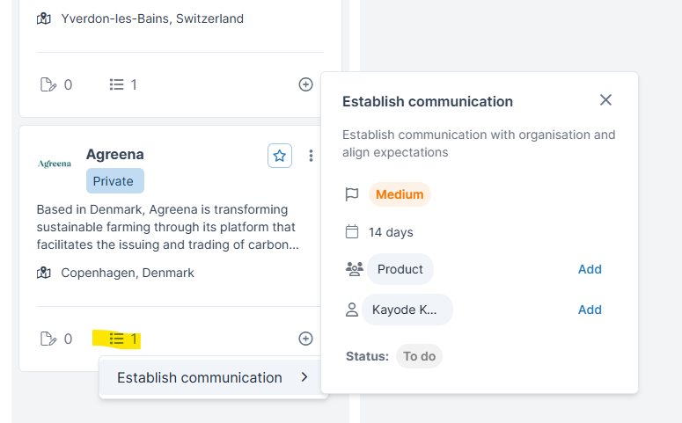Click the map icon beside Copenhagen, Denmark

pyautogui.click(x=44, y=273)
